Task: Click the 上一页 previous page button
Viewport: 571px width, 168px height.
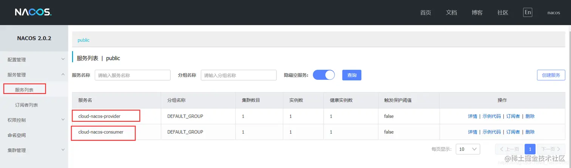Action: pos(509,149)
